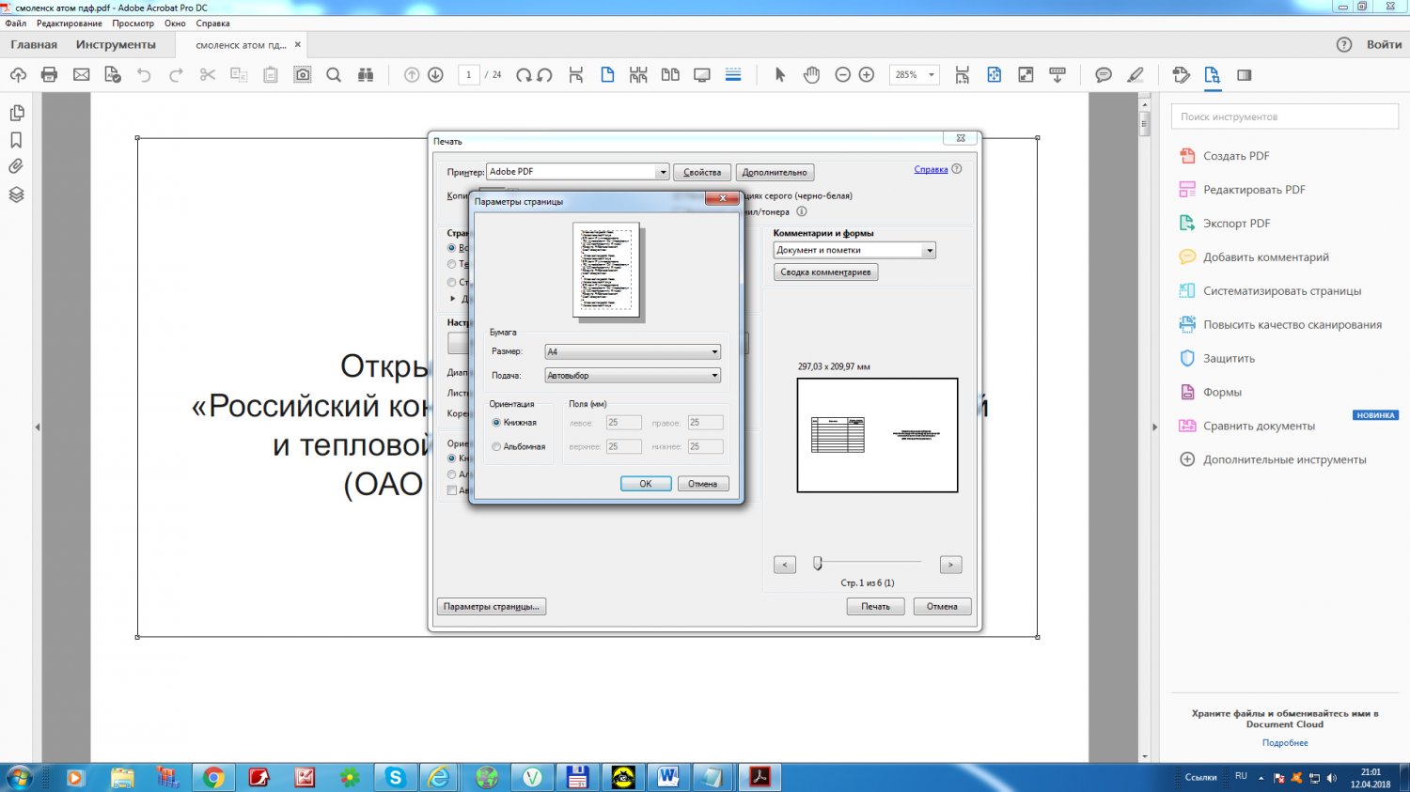Click the Подробнее link in tools pane
Screen dimensions: 1410x792
tap(1285, 743)
